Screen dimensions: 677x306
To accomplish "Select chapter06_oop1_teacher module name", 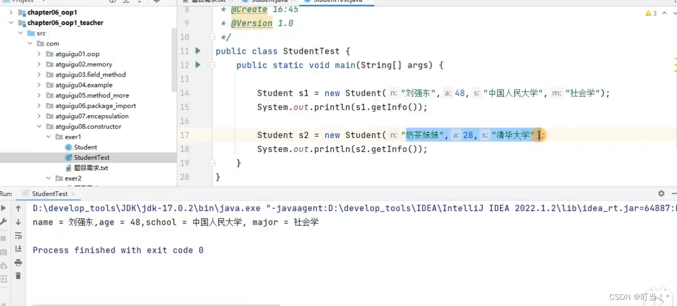I will pyautogui.click(x=65, y=23).
